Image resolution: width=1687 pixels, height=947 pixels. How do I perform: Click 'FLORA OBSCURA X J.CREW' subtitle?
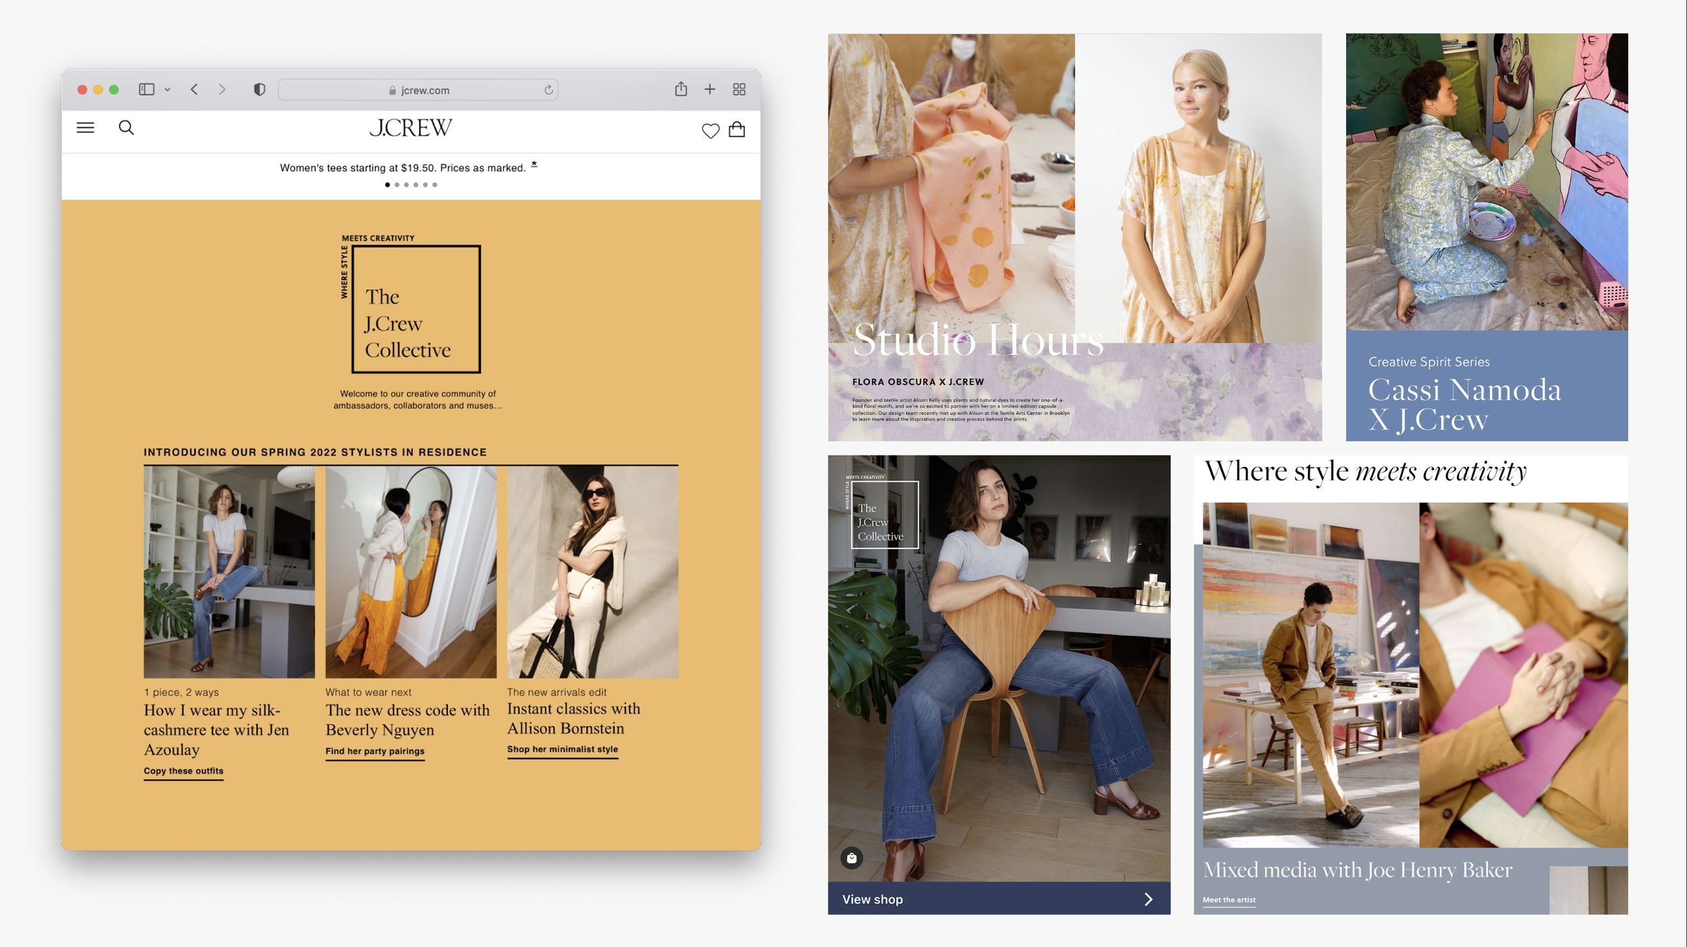(x=918, y=382)
